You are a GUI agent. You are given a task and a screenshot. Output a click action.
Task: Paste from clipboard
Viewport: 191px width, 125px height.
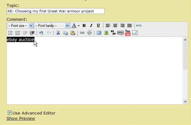coord(72,33)
